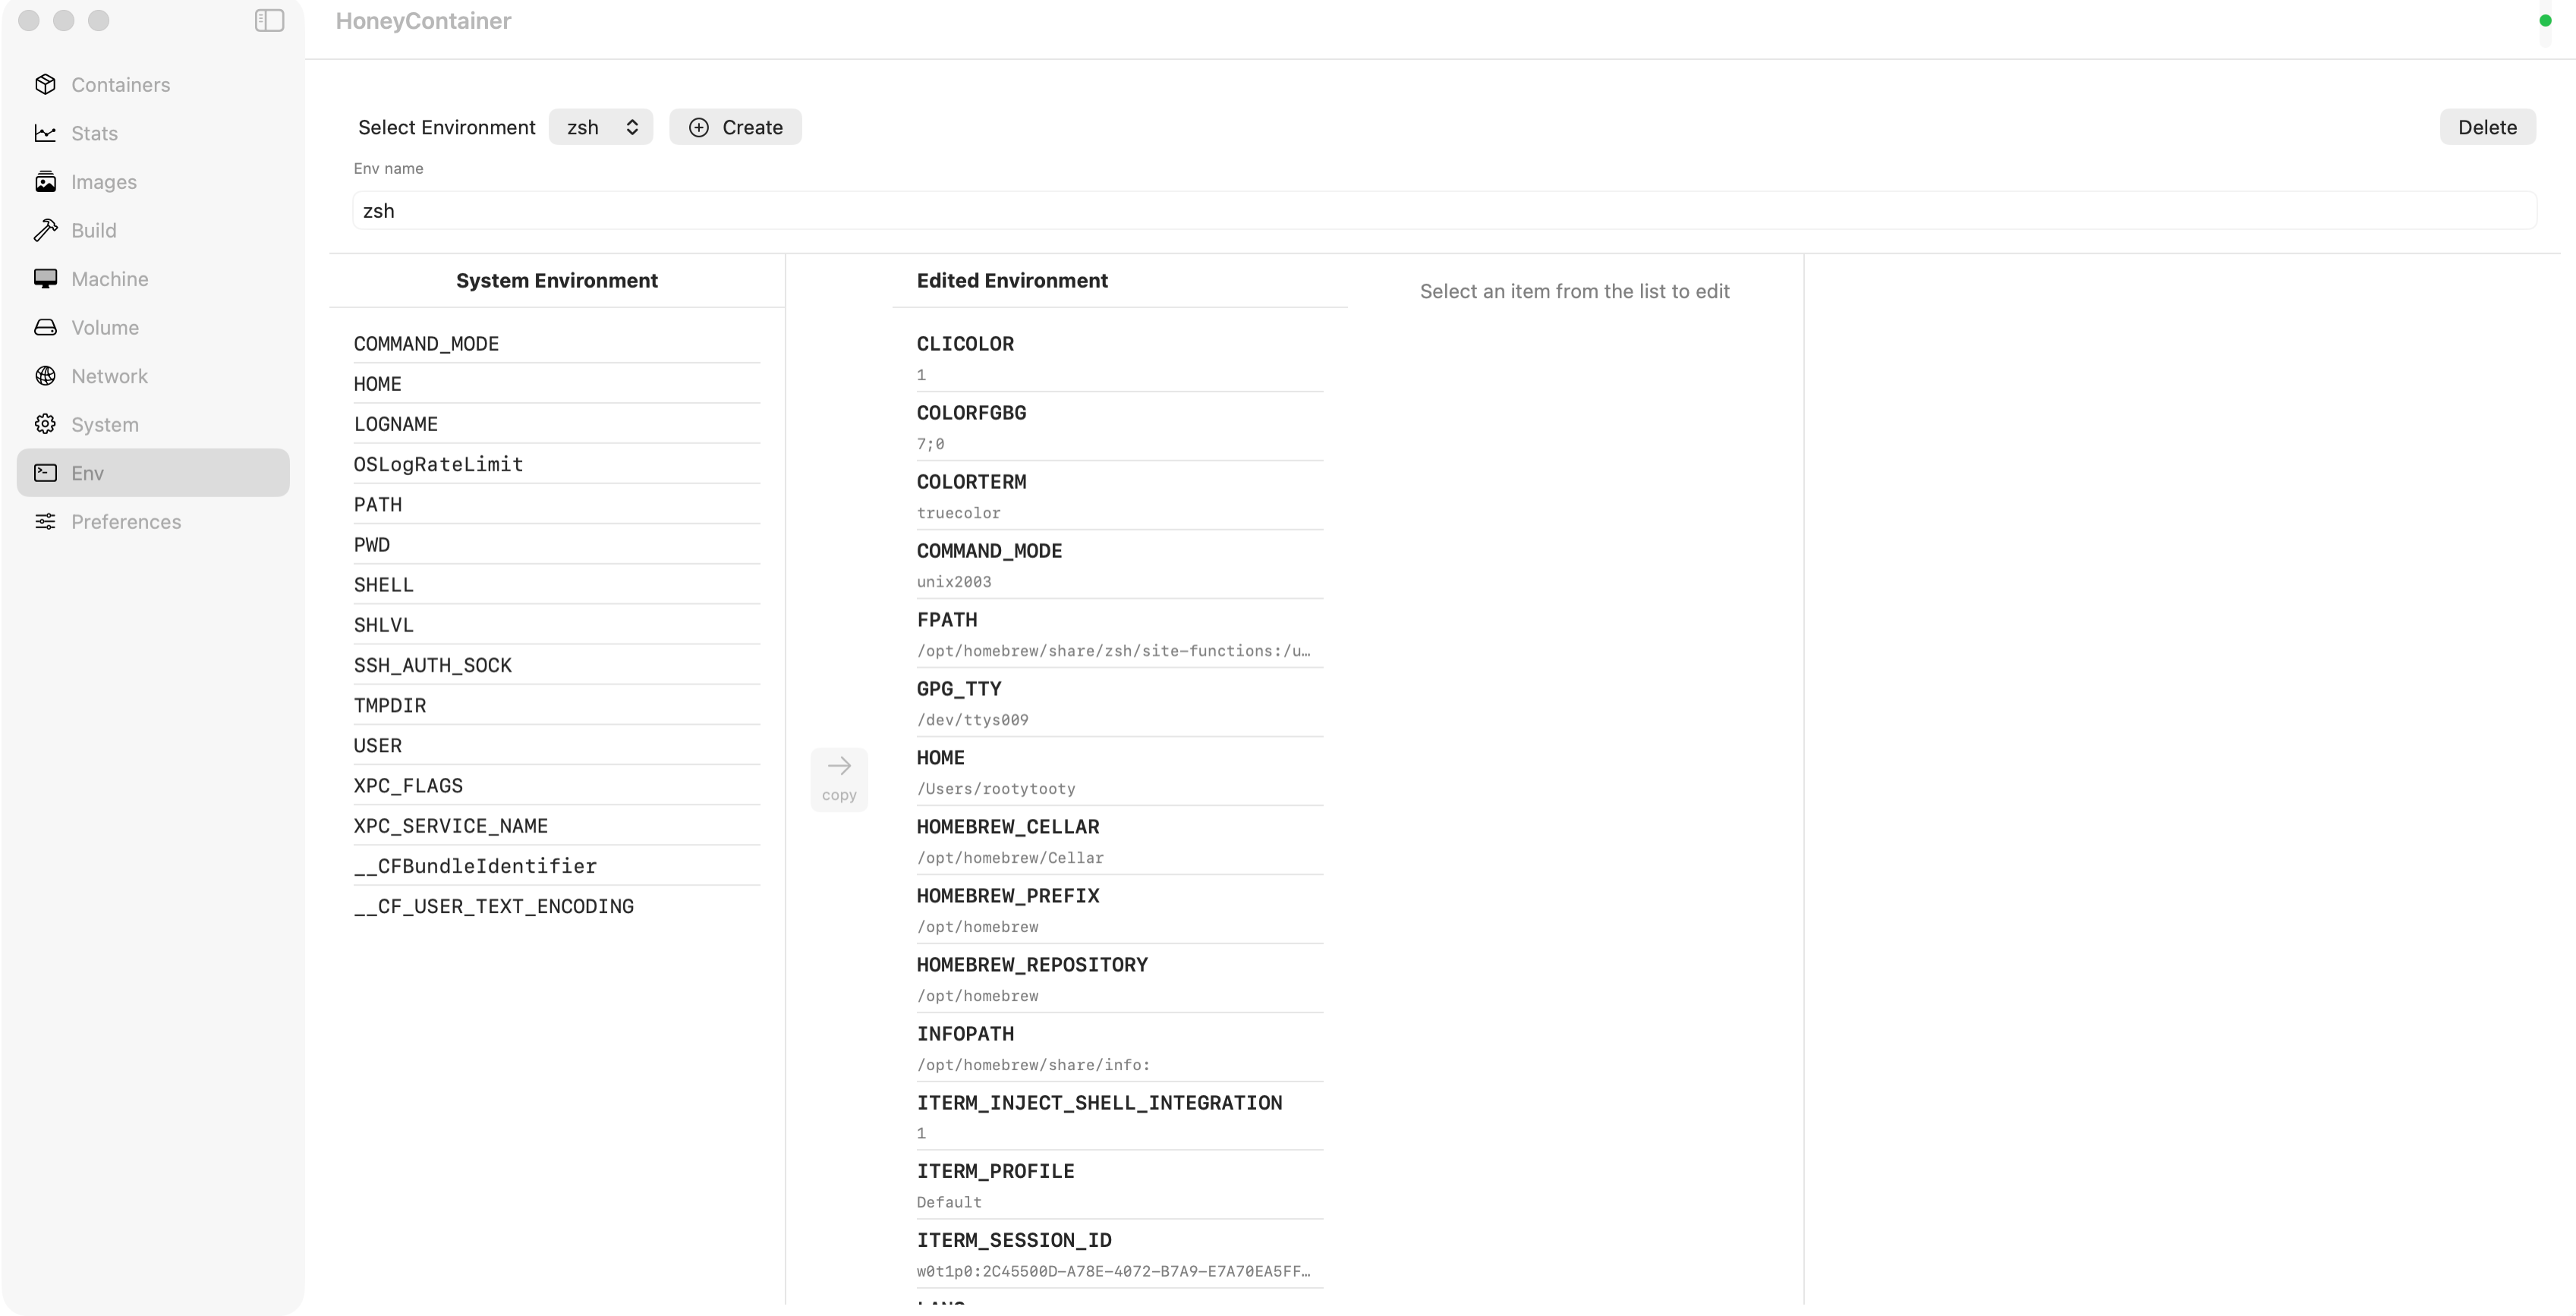2576x1316 pixels.
Task: Click the Stats chart icon
Action: 45,133
